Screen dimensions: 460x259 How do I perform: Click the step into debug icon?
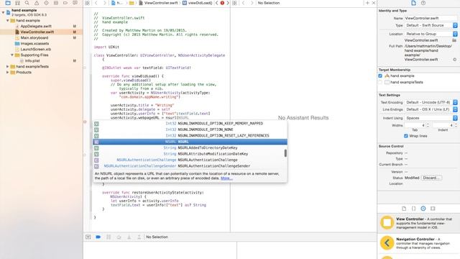click(129, 237)
